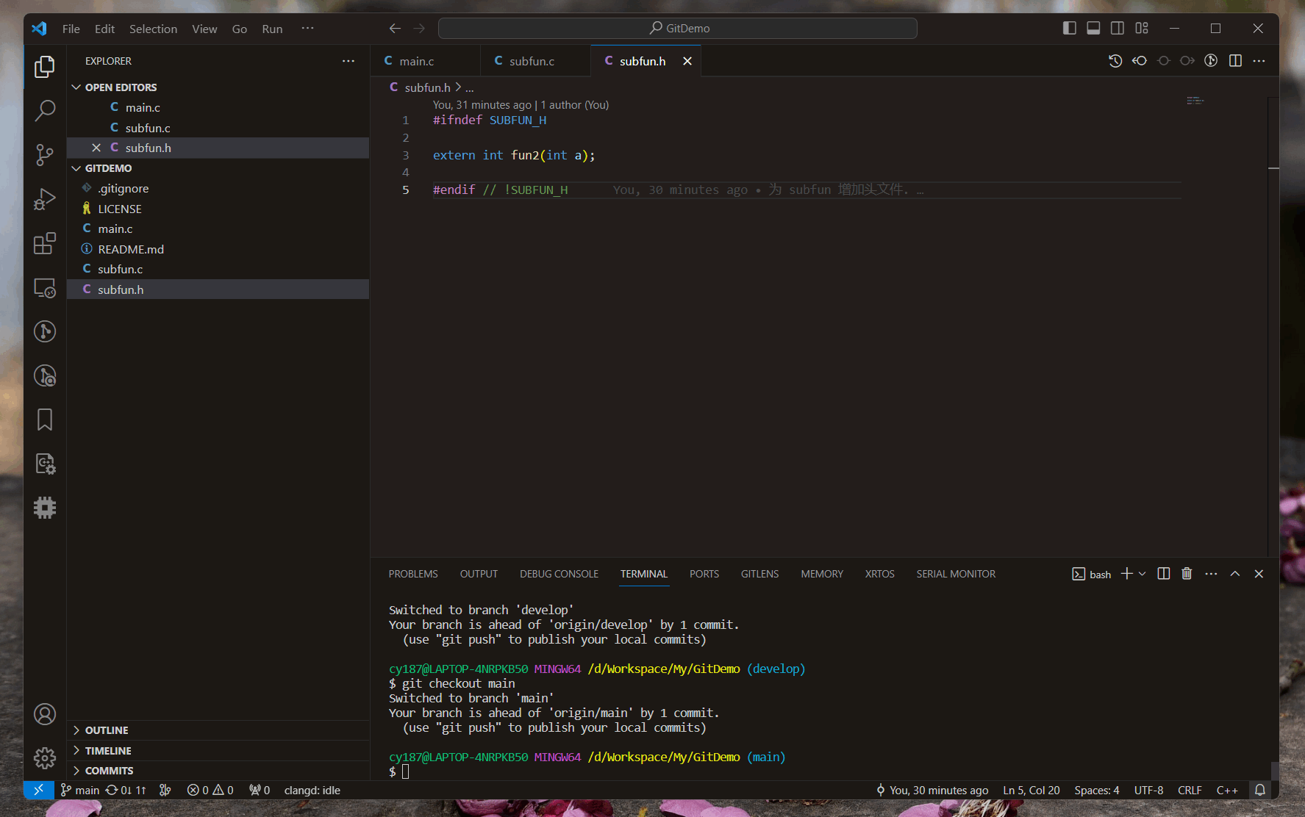Switch to the PROBLEMS panel tab
1305x817 pixels.
click(413, 574)
